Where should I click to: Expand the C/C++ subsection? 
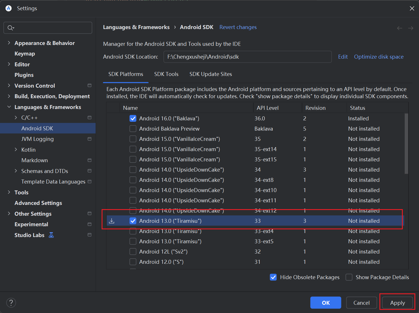pos(16,118)
